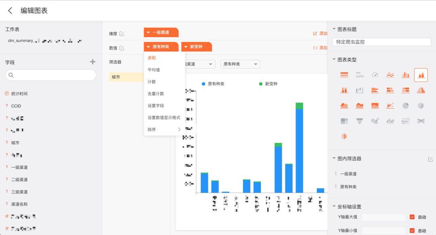Add a new field with the plus icon
Screen dimensions: 436x235
click(92, 62)
